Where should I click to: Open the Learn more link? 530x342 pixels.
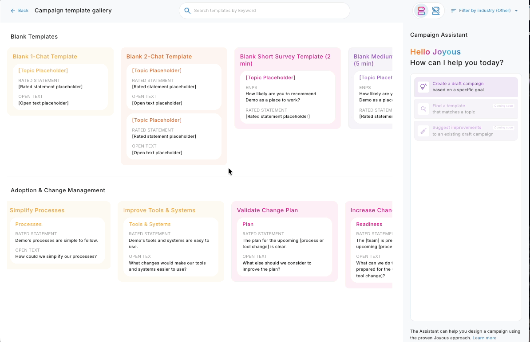pos(484,338)
